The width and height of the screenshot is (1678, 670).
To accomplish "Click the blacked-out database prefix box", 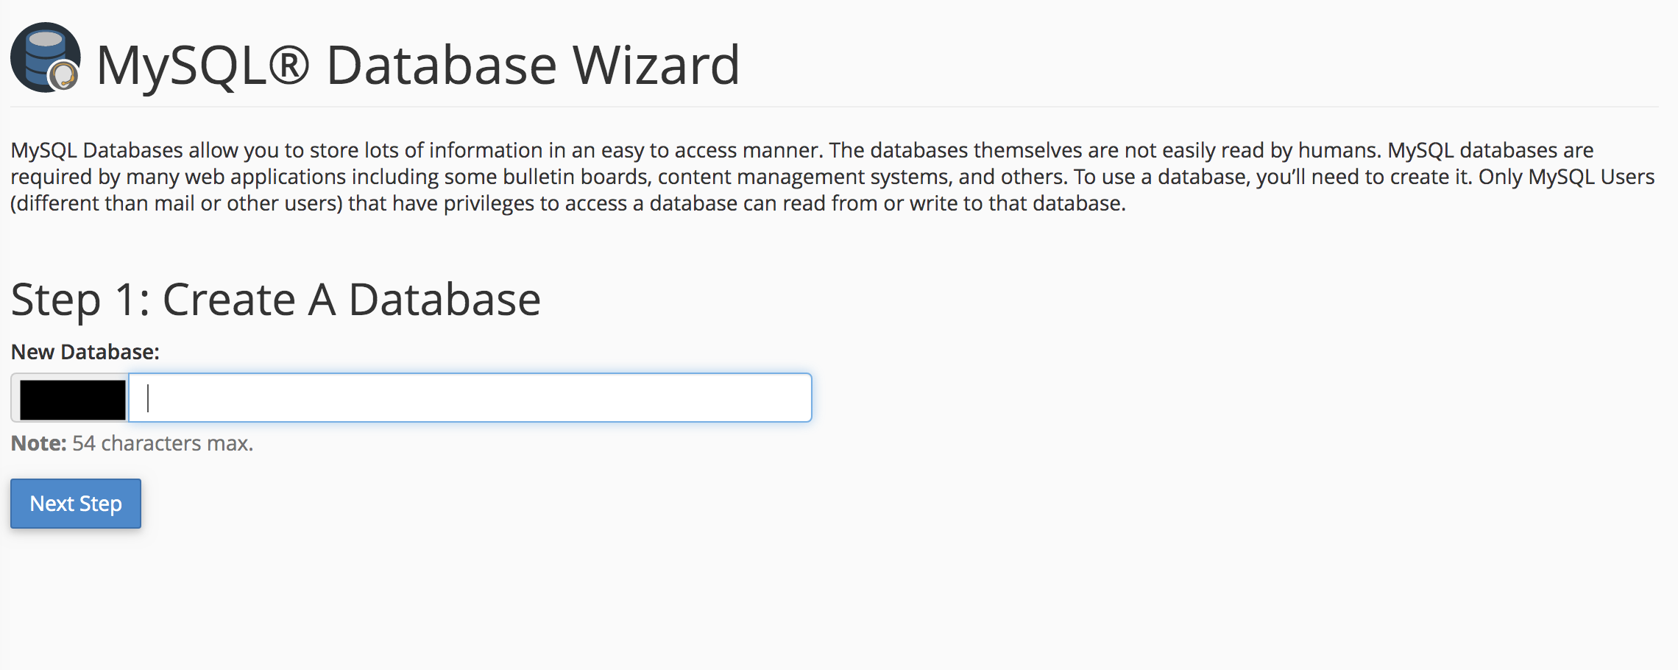I will (x=72, y=399).
